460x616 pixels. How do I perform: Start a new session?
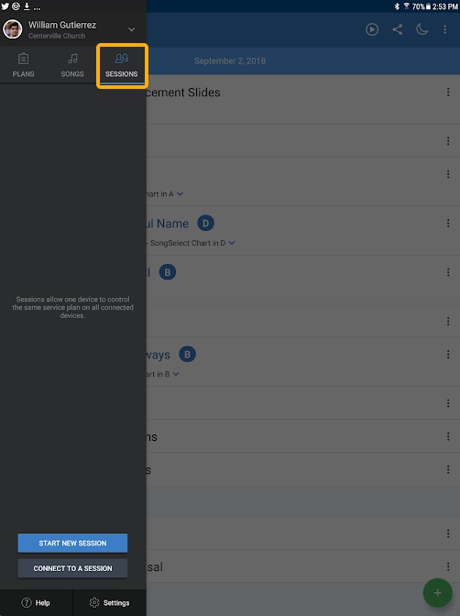point(72,543)
